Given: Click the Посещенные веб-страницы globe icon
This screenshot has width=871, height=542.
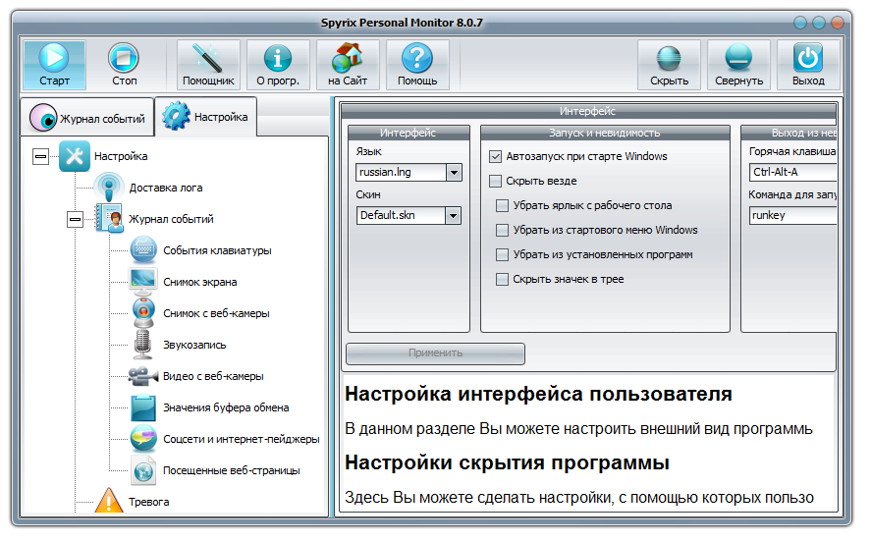Looking at the screenshot, I should click(x=143, y=470).
